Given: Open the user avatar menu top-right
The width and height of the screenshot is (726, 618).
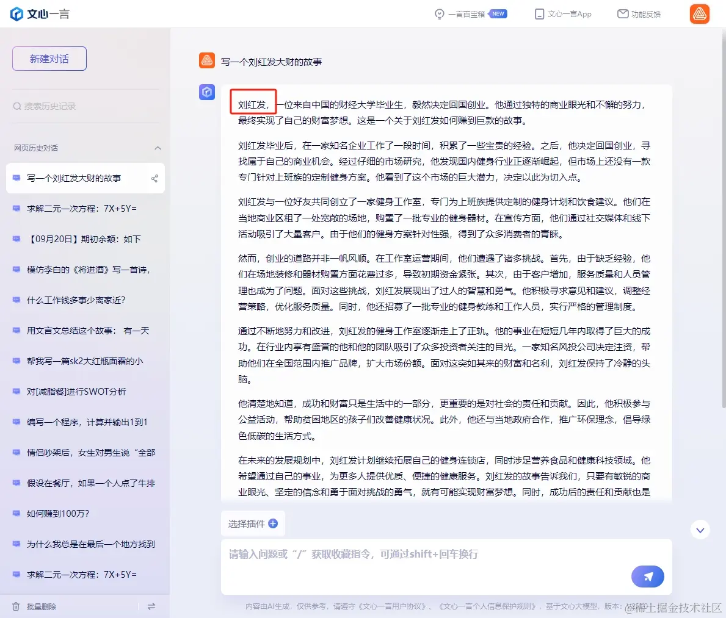Looking at the screenshot, I should click(x=699, y=13).
